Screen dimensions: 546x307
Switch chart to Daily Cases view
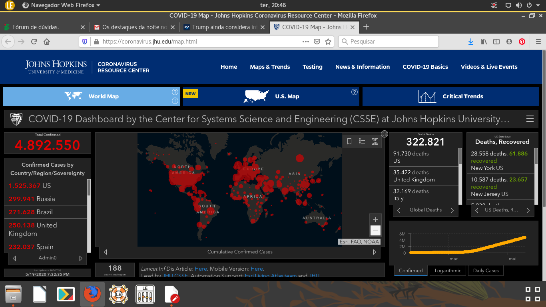point(486,271)
